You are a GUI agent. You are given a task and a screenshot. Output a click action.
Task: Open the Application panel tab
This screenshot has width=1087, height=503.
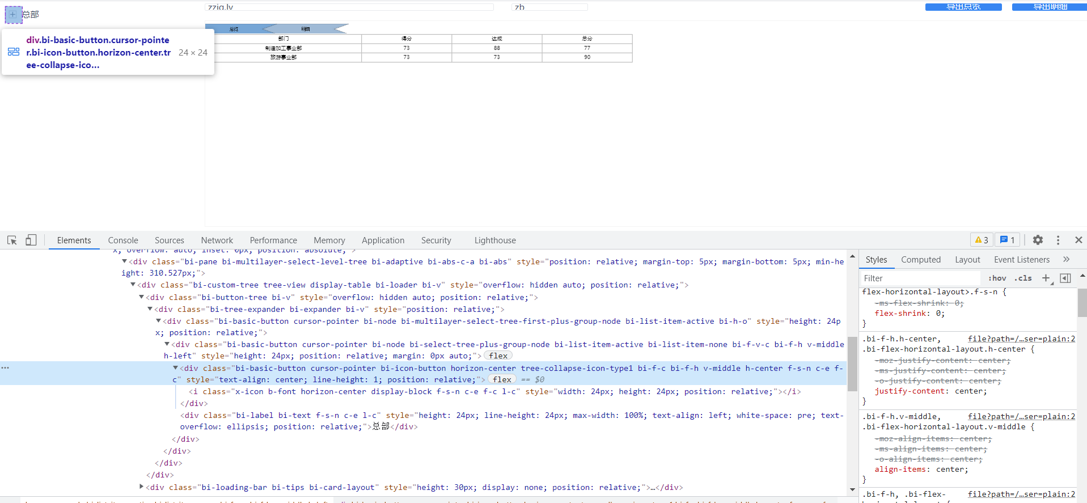coord(383,240)
